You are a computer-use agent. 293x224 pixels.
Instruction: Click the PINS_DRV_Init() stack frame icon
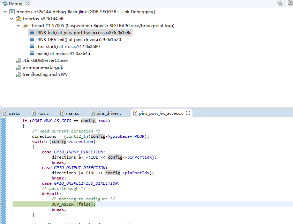point(32,40)
